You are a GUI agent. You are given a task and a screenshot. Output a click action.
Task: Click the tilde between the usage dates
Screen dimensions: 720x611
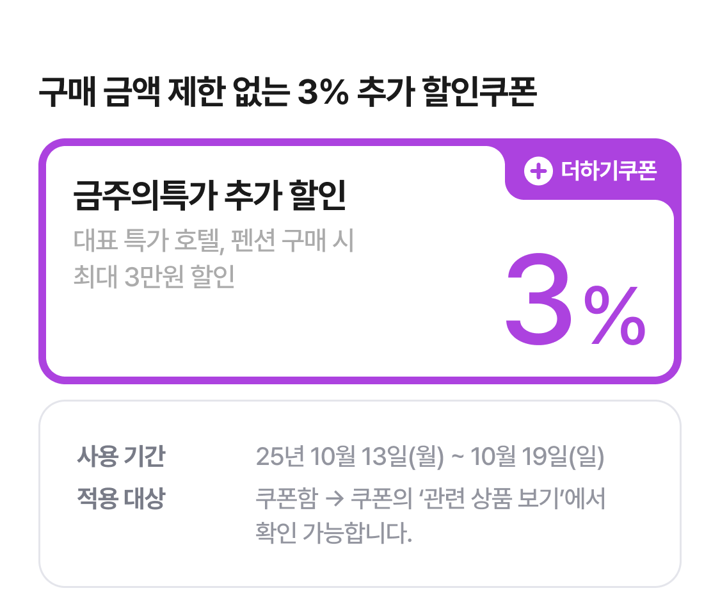tap(458, 457)
